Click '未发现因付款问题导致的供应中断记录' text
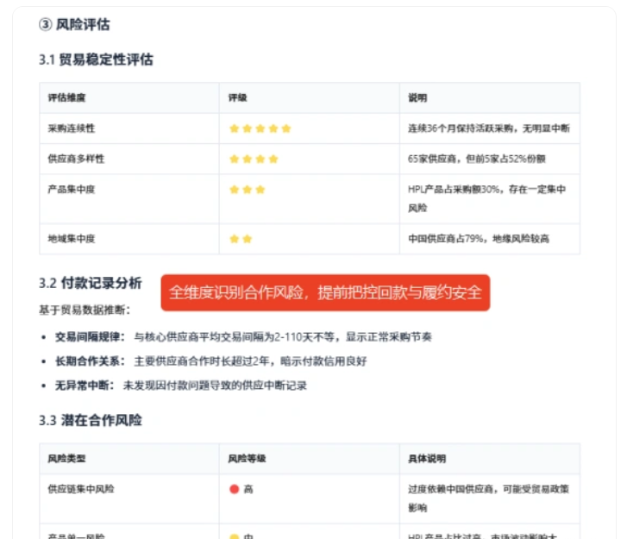Viewport: 627px width, 539px height. 215,385
